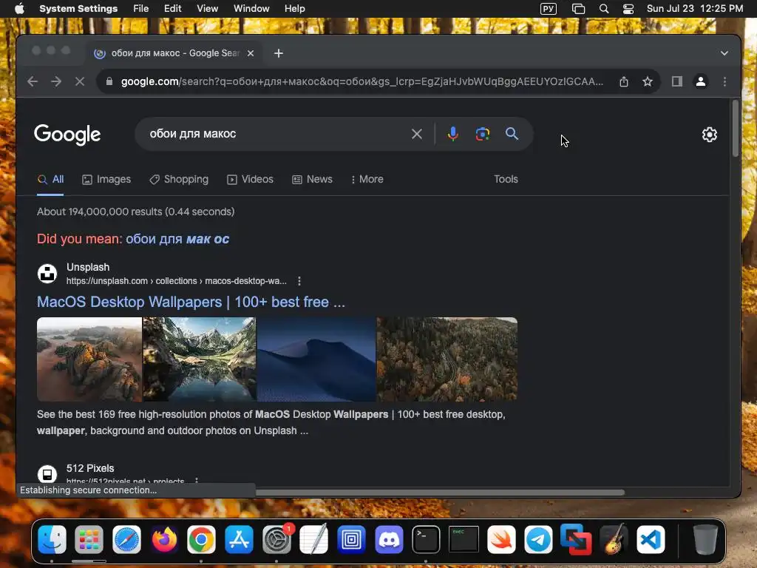
Task: Open Google quick settings gear
Action: [709, 135]
